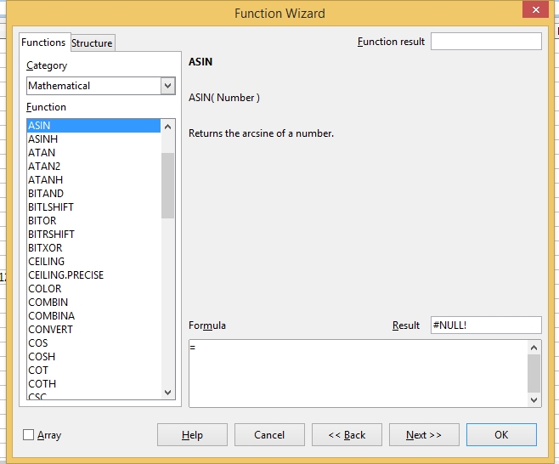Click inside the Formula text box

[x=357, y=372]
